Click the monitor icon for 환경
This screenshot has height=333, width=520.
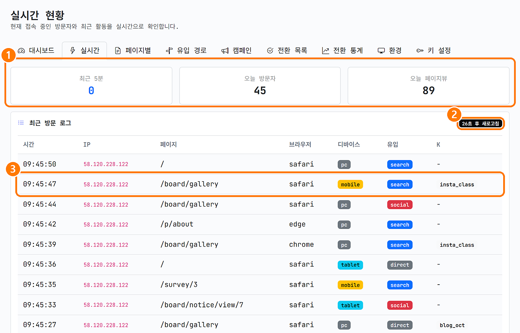click(381, 51)
